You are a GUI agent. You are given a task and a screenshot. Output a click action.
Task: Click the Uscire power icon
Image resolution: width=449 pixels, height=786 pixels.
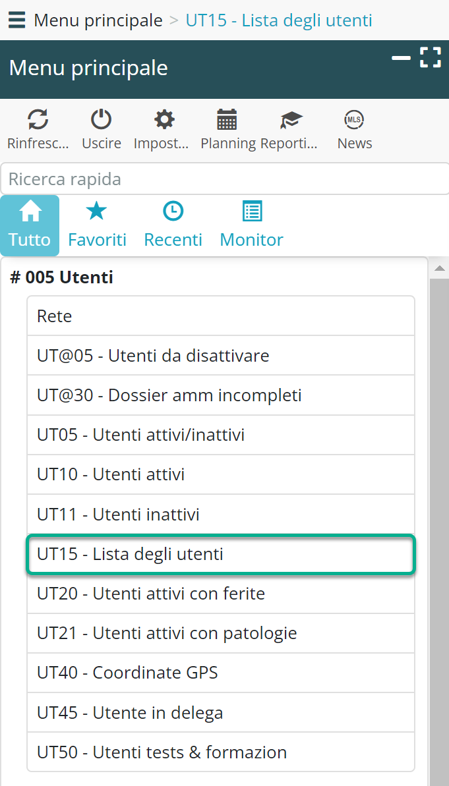tap(101, 120)
